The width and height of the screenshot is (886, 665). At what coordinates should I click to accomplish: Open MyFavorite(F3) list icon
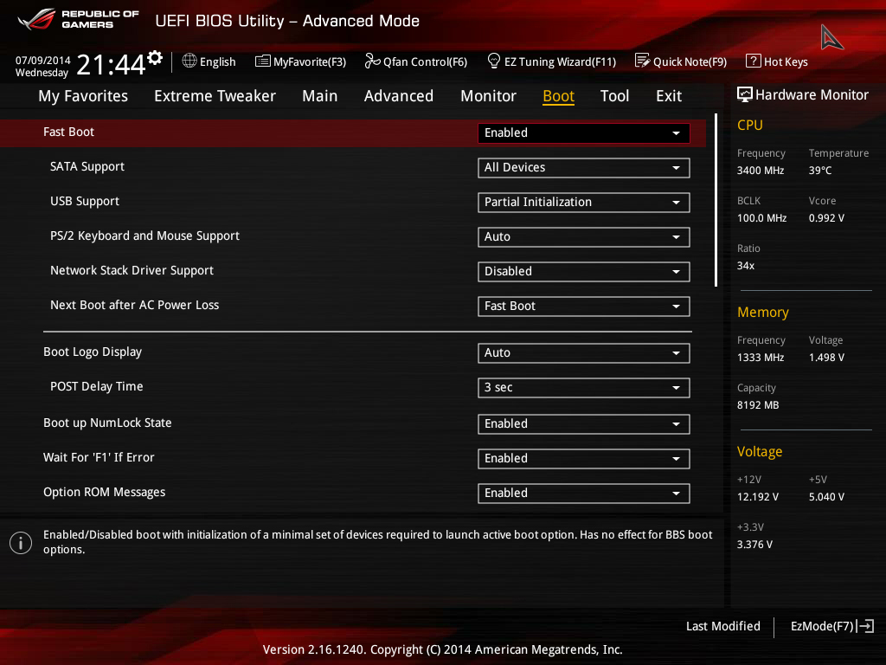[x=262, y=61]
